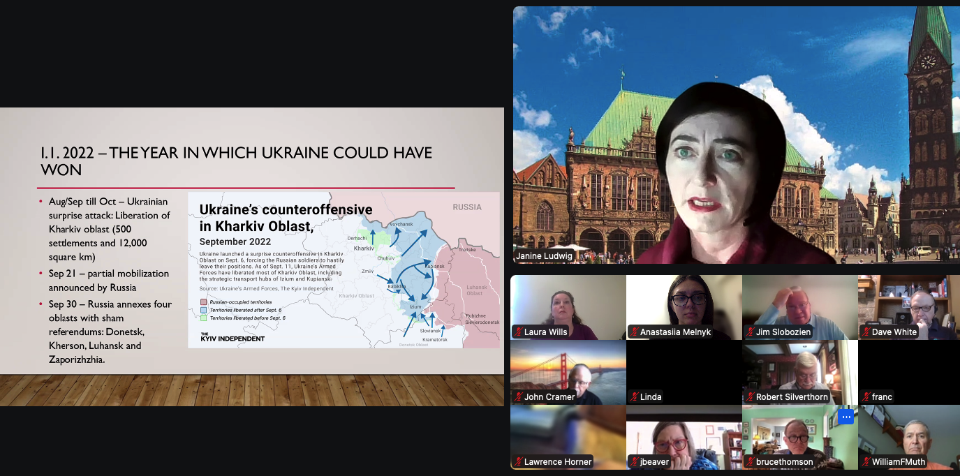This screenshot has height=476, width=960.
Task: Click Robert Silverthorn's muted microphone icon
Action: (x=751, y=397)
